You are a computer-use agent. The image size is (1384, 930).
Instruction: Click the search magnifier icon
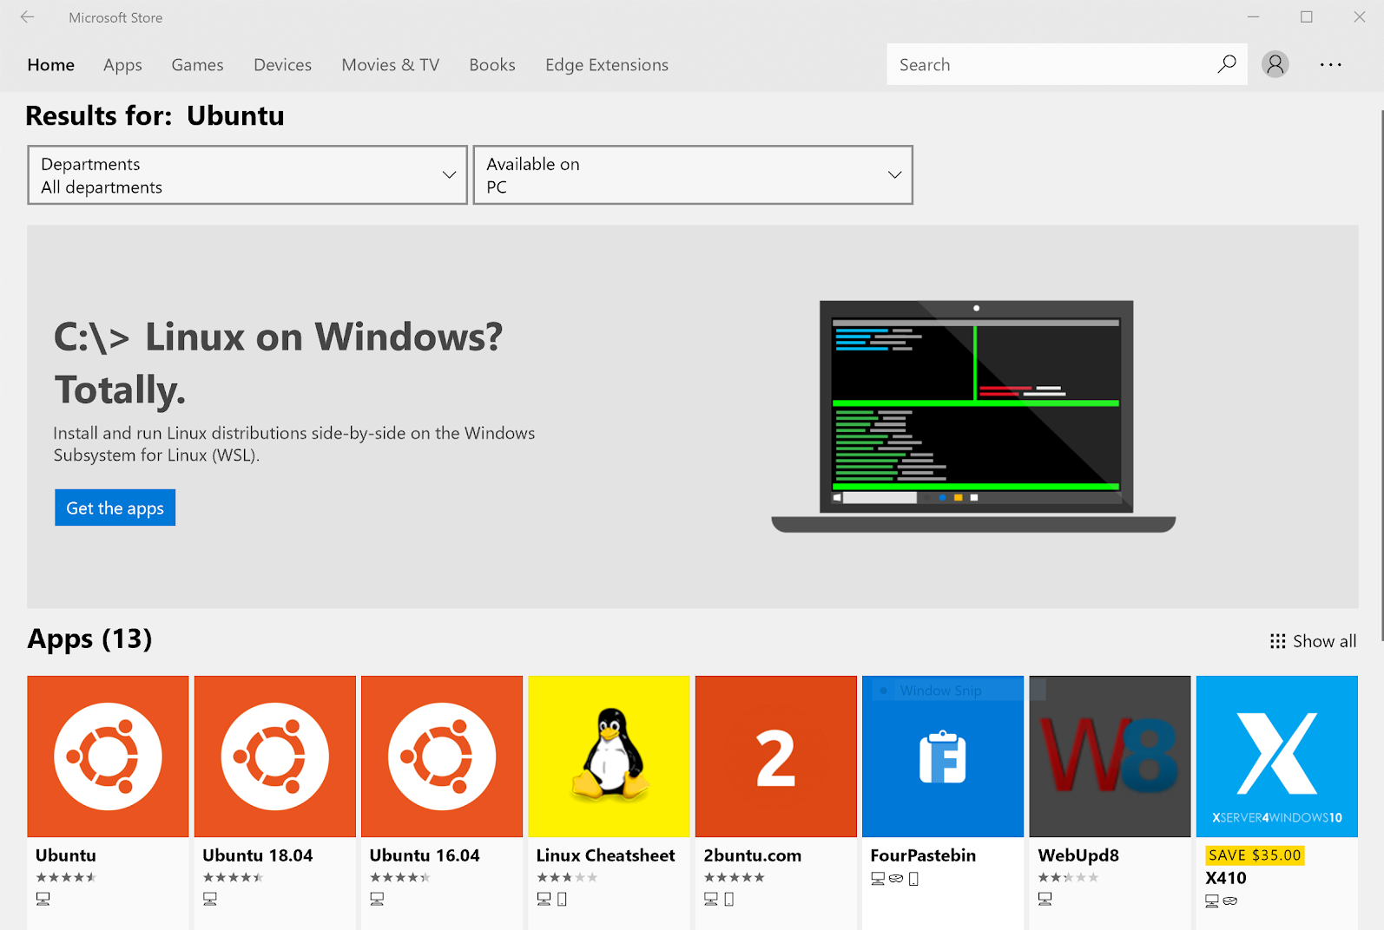1226,64
